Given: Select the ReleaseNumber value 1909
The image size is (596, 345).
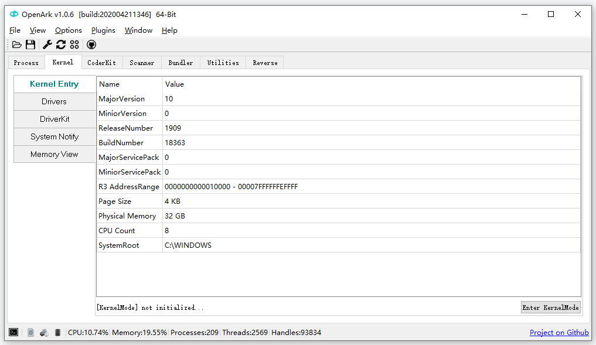Looking at the screenshot, I should click(372, 128).
